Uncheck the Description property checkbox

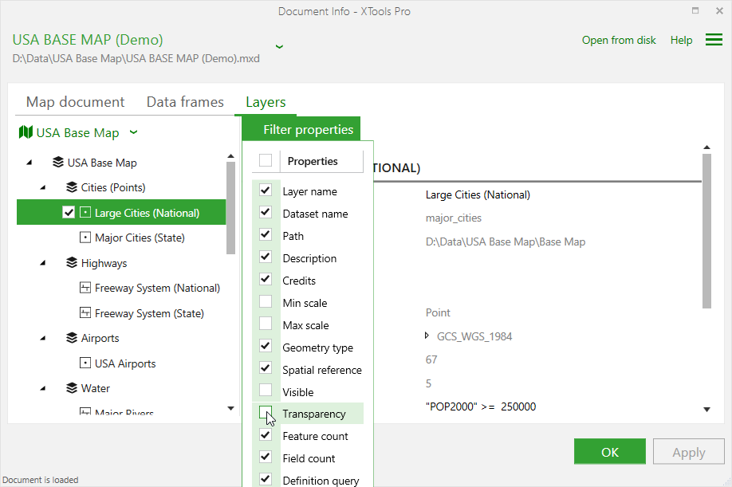coord(266,257)
